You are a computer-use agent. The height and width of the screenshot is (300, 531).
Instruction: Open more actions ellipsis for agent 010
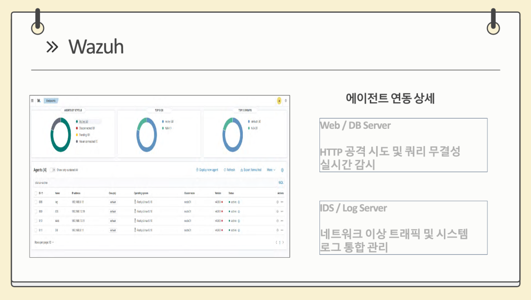(x=282, y=221)
